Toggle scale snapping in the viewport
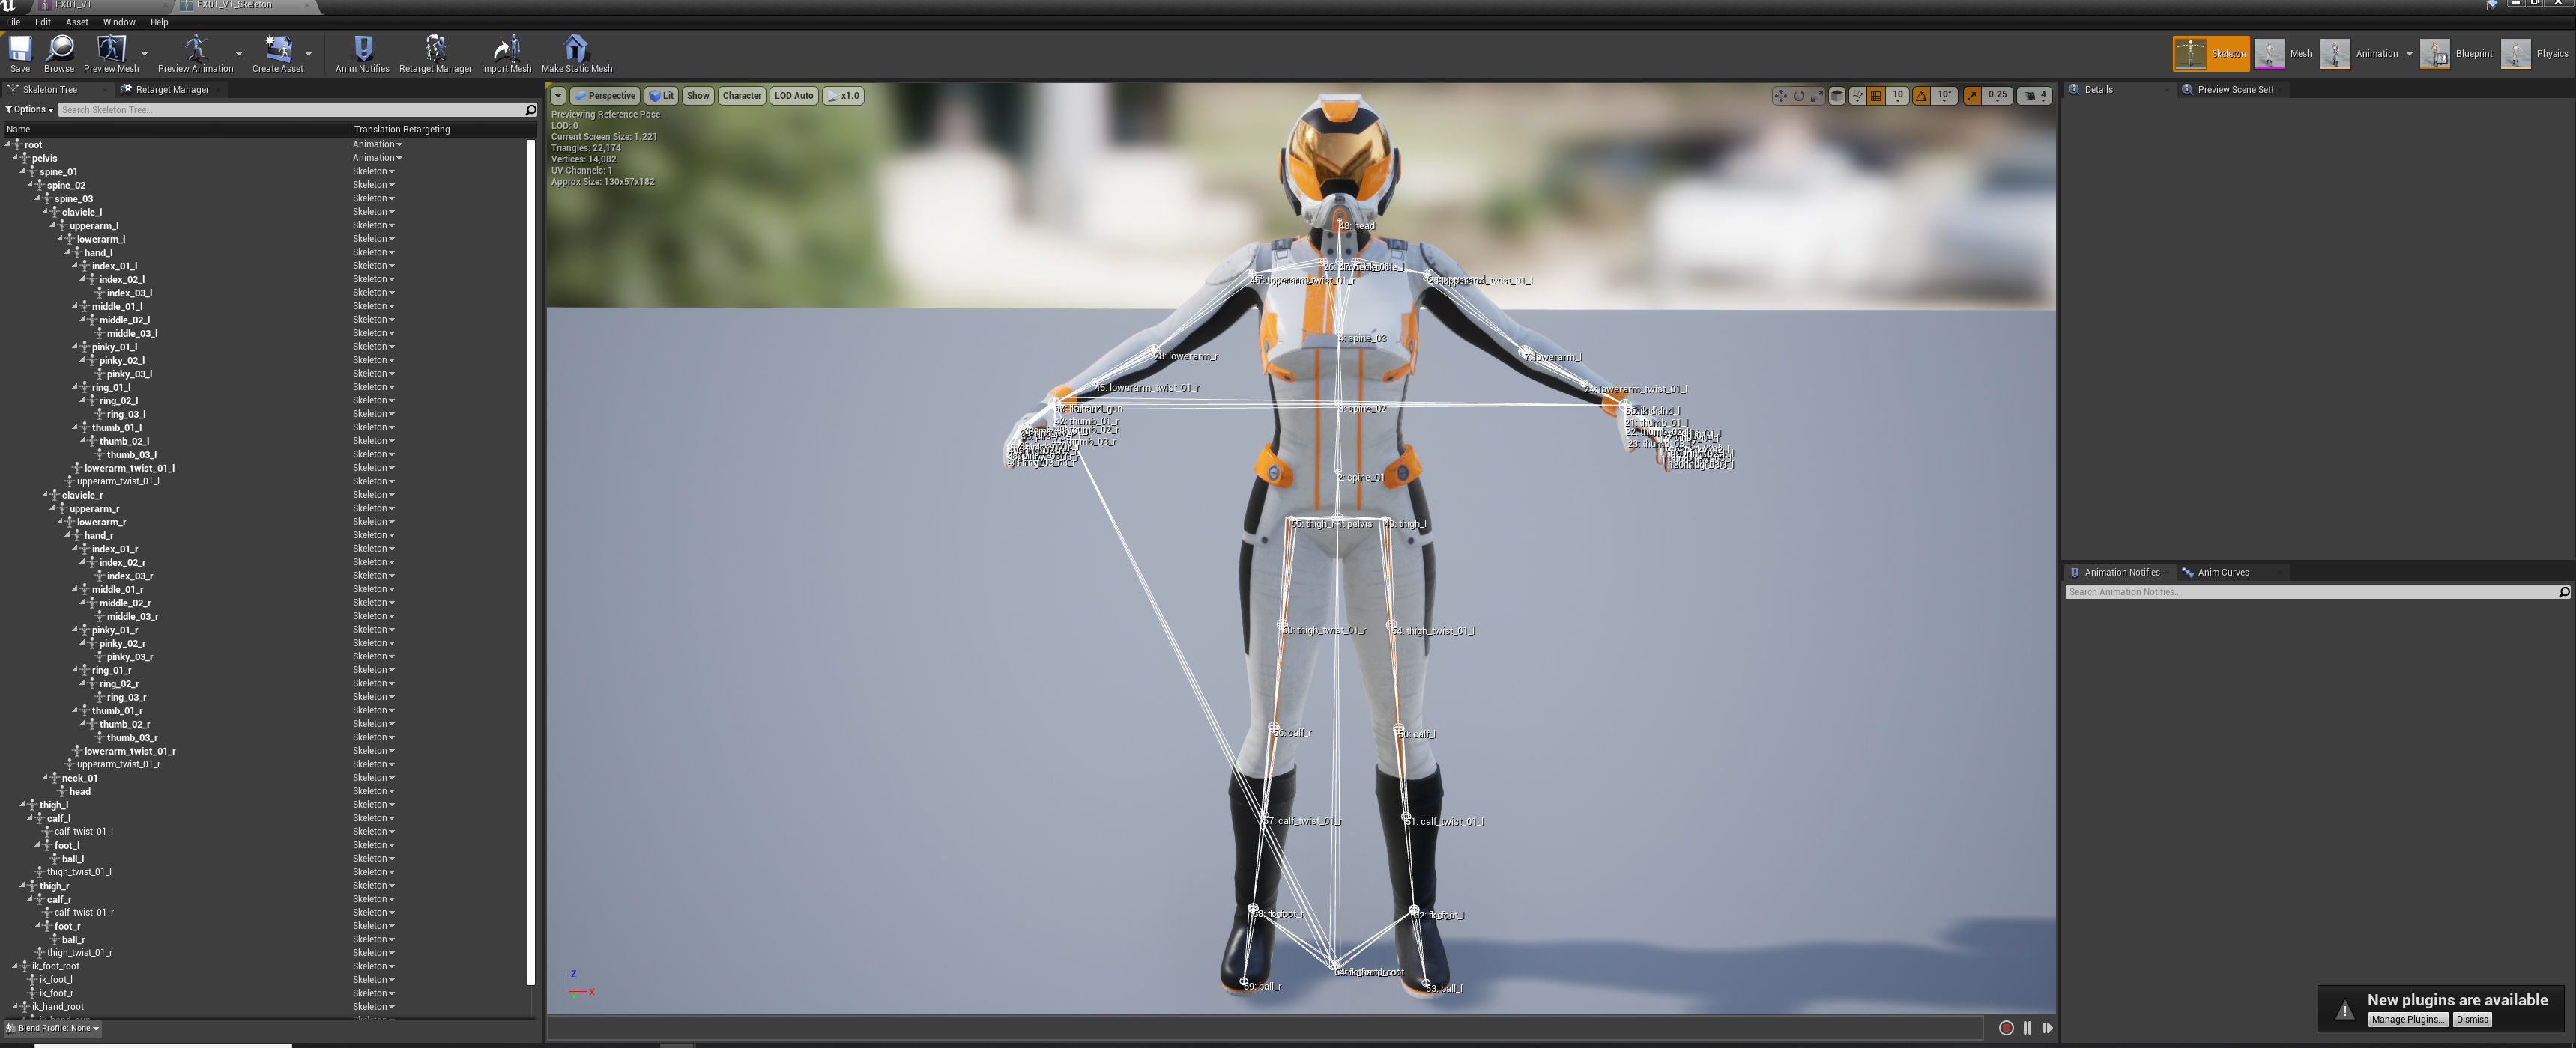Screen dimensions: 2576x1048 click(x=1972, y=96)
